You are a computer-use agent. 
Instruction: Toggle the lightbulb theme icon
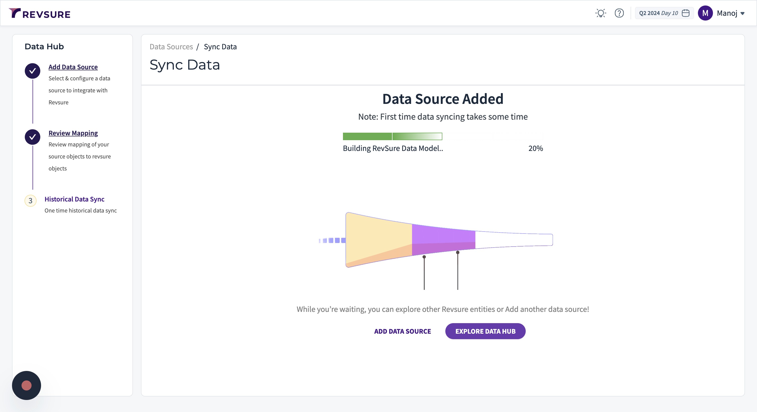pyautogui.click(x=600, y=13)
